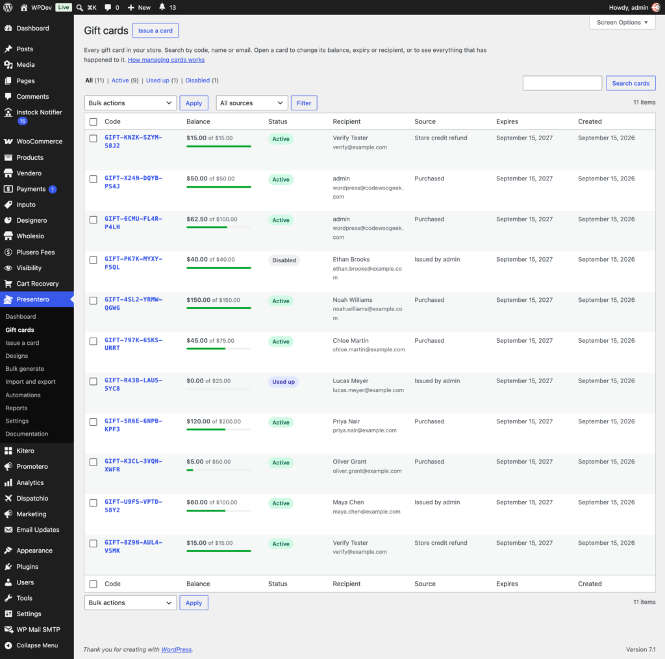Click the Inputo tag icon
This screenshot has width=665, height=659.
(8, 205)
